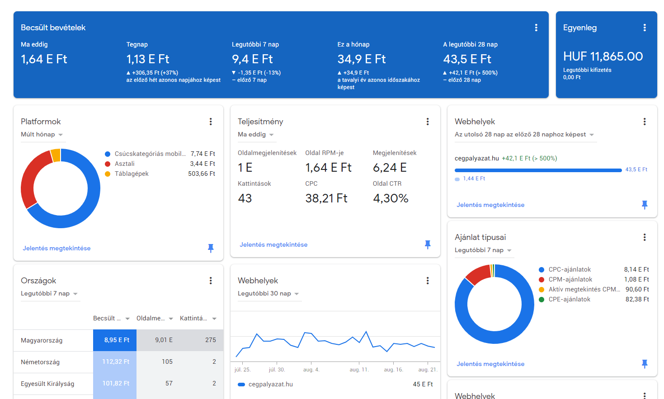Click the yellow Aktív megtekintés CPM legend dot
664x399 pixels.
click(542, 290)
